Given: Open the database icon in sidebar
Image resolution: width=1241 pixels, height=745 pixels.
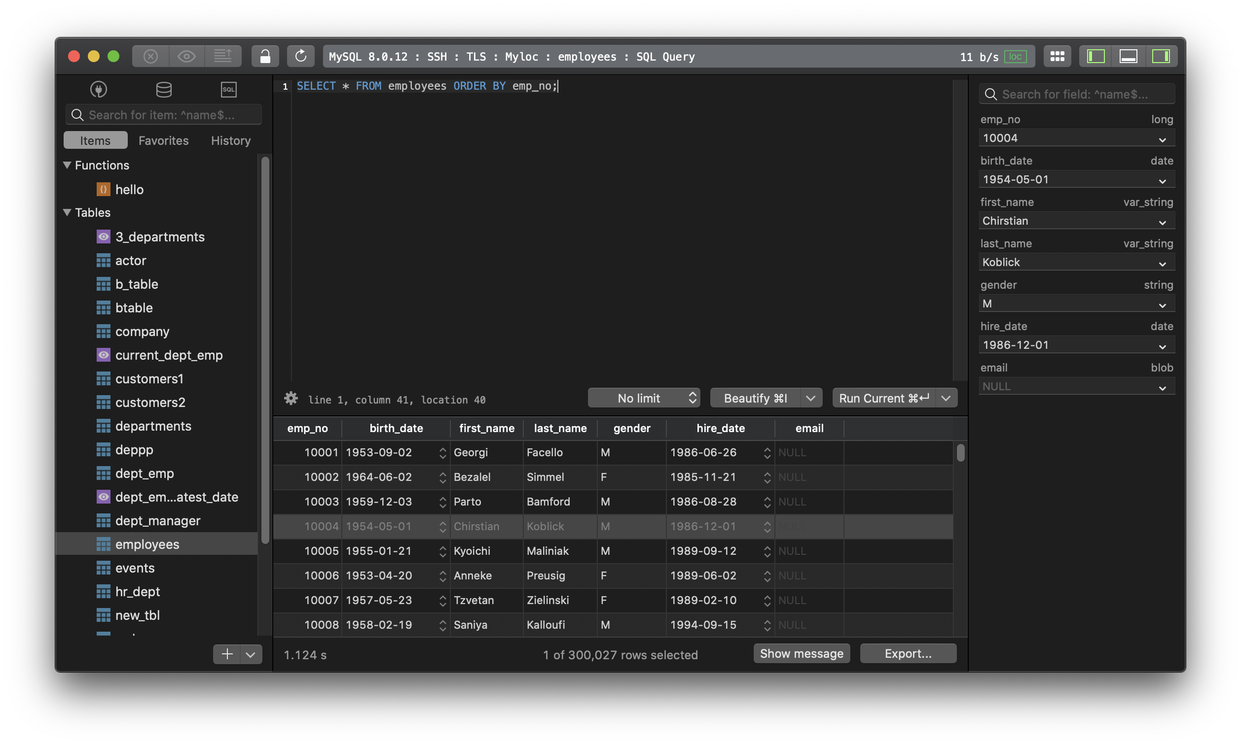Looking at the screenshot, I should click(x=164, y=89).
